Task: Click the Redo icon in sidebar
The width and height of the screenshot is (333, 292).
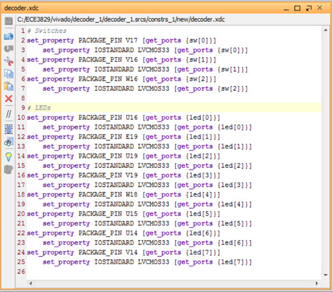Action: (x=8, y=49)
